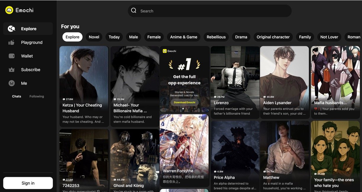Select the Not Lover category
This screenshot has width=362, height=192.
(329, 37)
